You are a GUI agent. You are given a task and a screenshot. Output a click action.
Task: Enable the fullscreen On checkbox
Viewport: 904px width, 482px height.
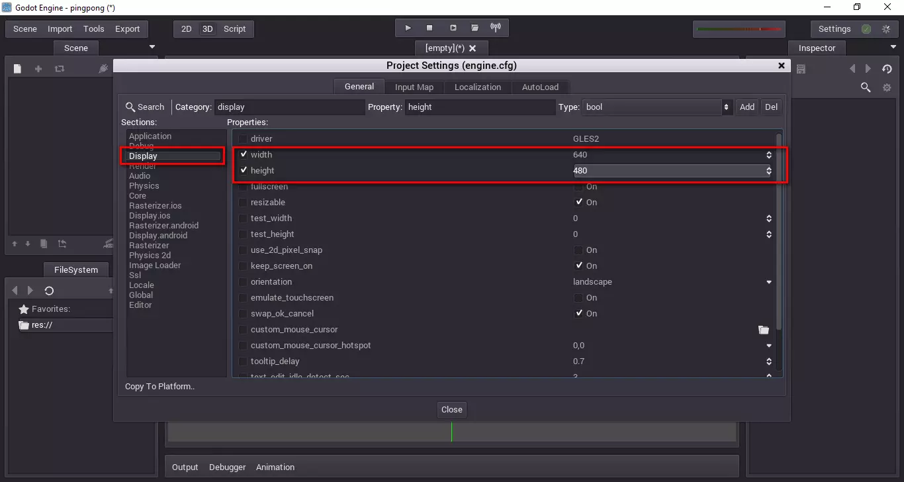click(x=578, y=187)
